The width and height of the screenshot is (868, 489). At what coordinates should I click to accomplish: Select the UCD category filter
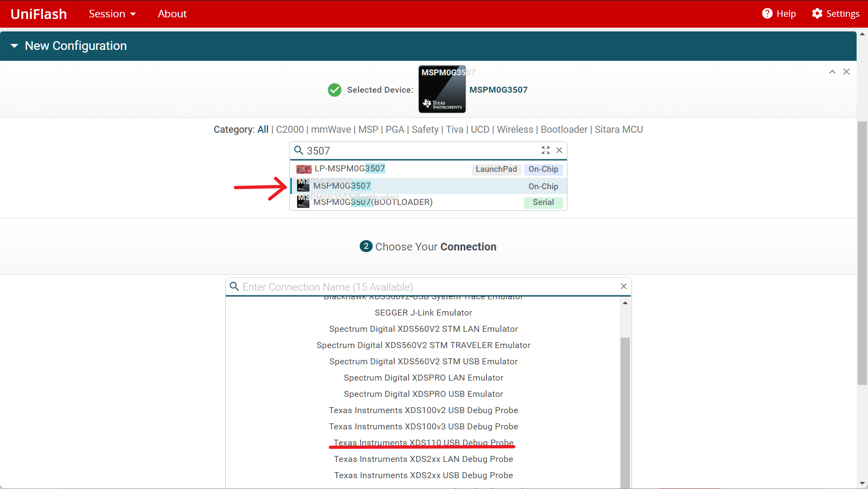coord(480,130)
